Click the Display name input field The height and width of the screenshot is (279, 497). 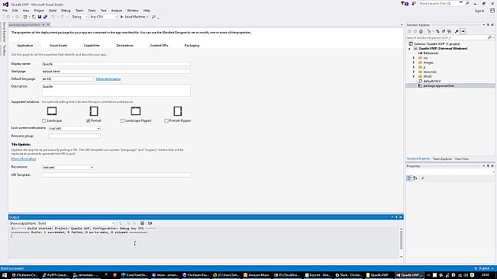pyautogui.click(x=116, y=64)
